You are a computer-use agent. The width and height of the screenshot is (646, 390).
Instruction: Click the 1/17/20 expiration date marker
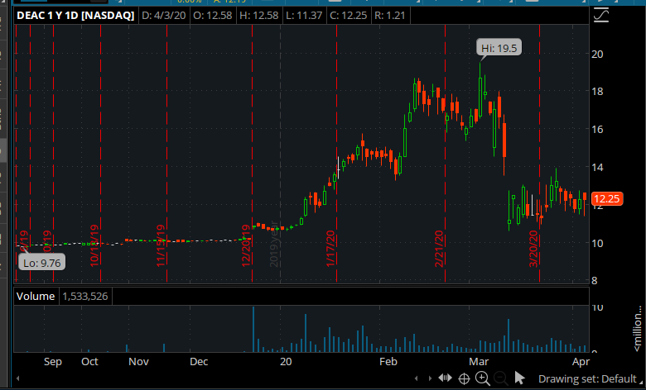pos(330,249)
